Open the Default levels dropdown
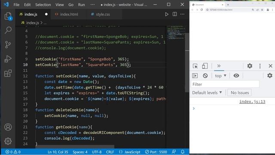This screenshot has width=275, height=155. [x=207, y=93]
